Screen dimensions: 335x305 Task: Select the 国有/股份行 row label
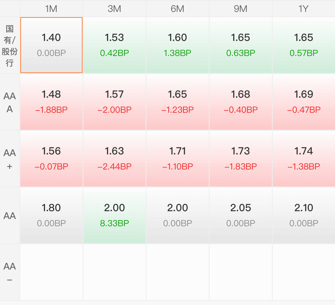tap(10, 46)
